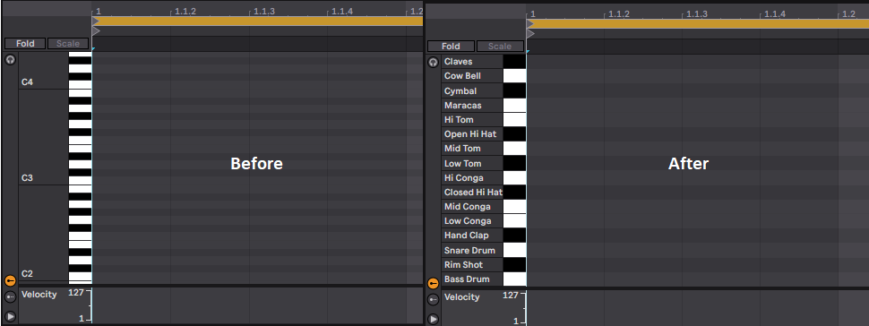Click the triangle expander icon in Before panel
The image size is (869, 326).
(10, 316)
